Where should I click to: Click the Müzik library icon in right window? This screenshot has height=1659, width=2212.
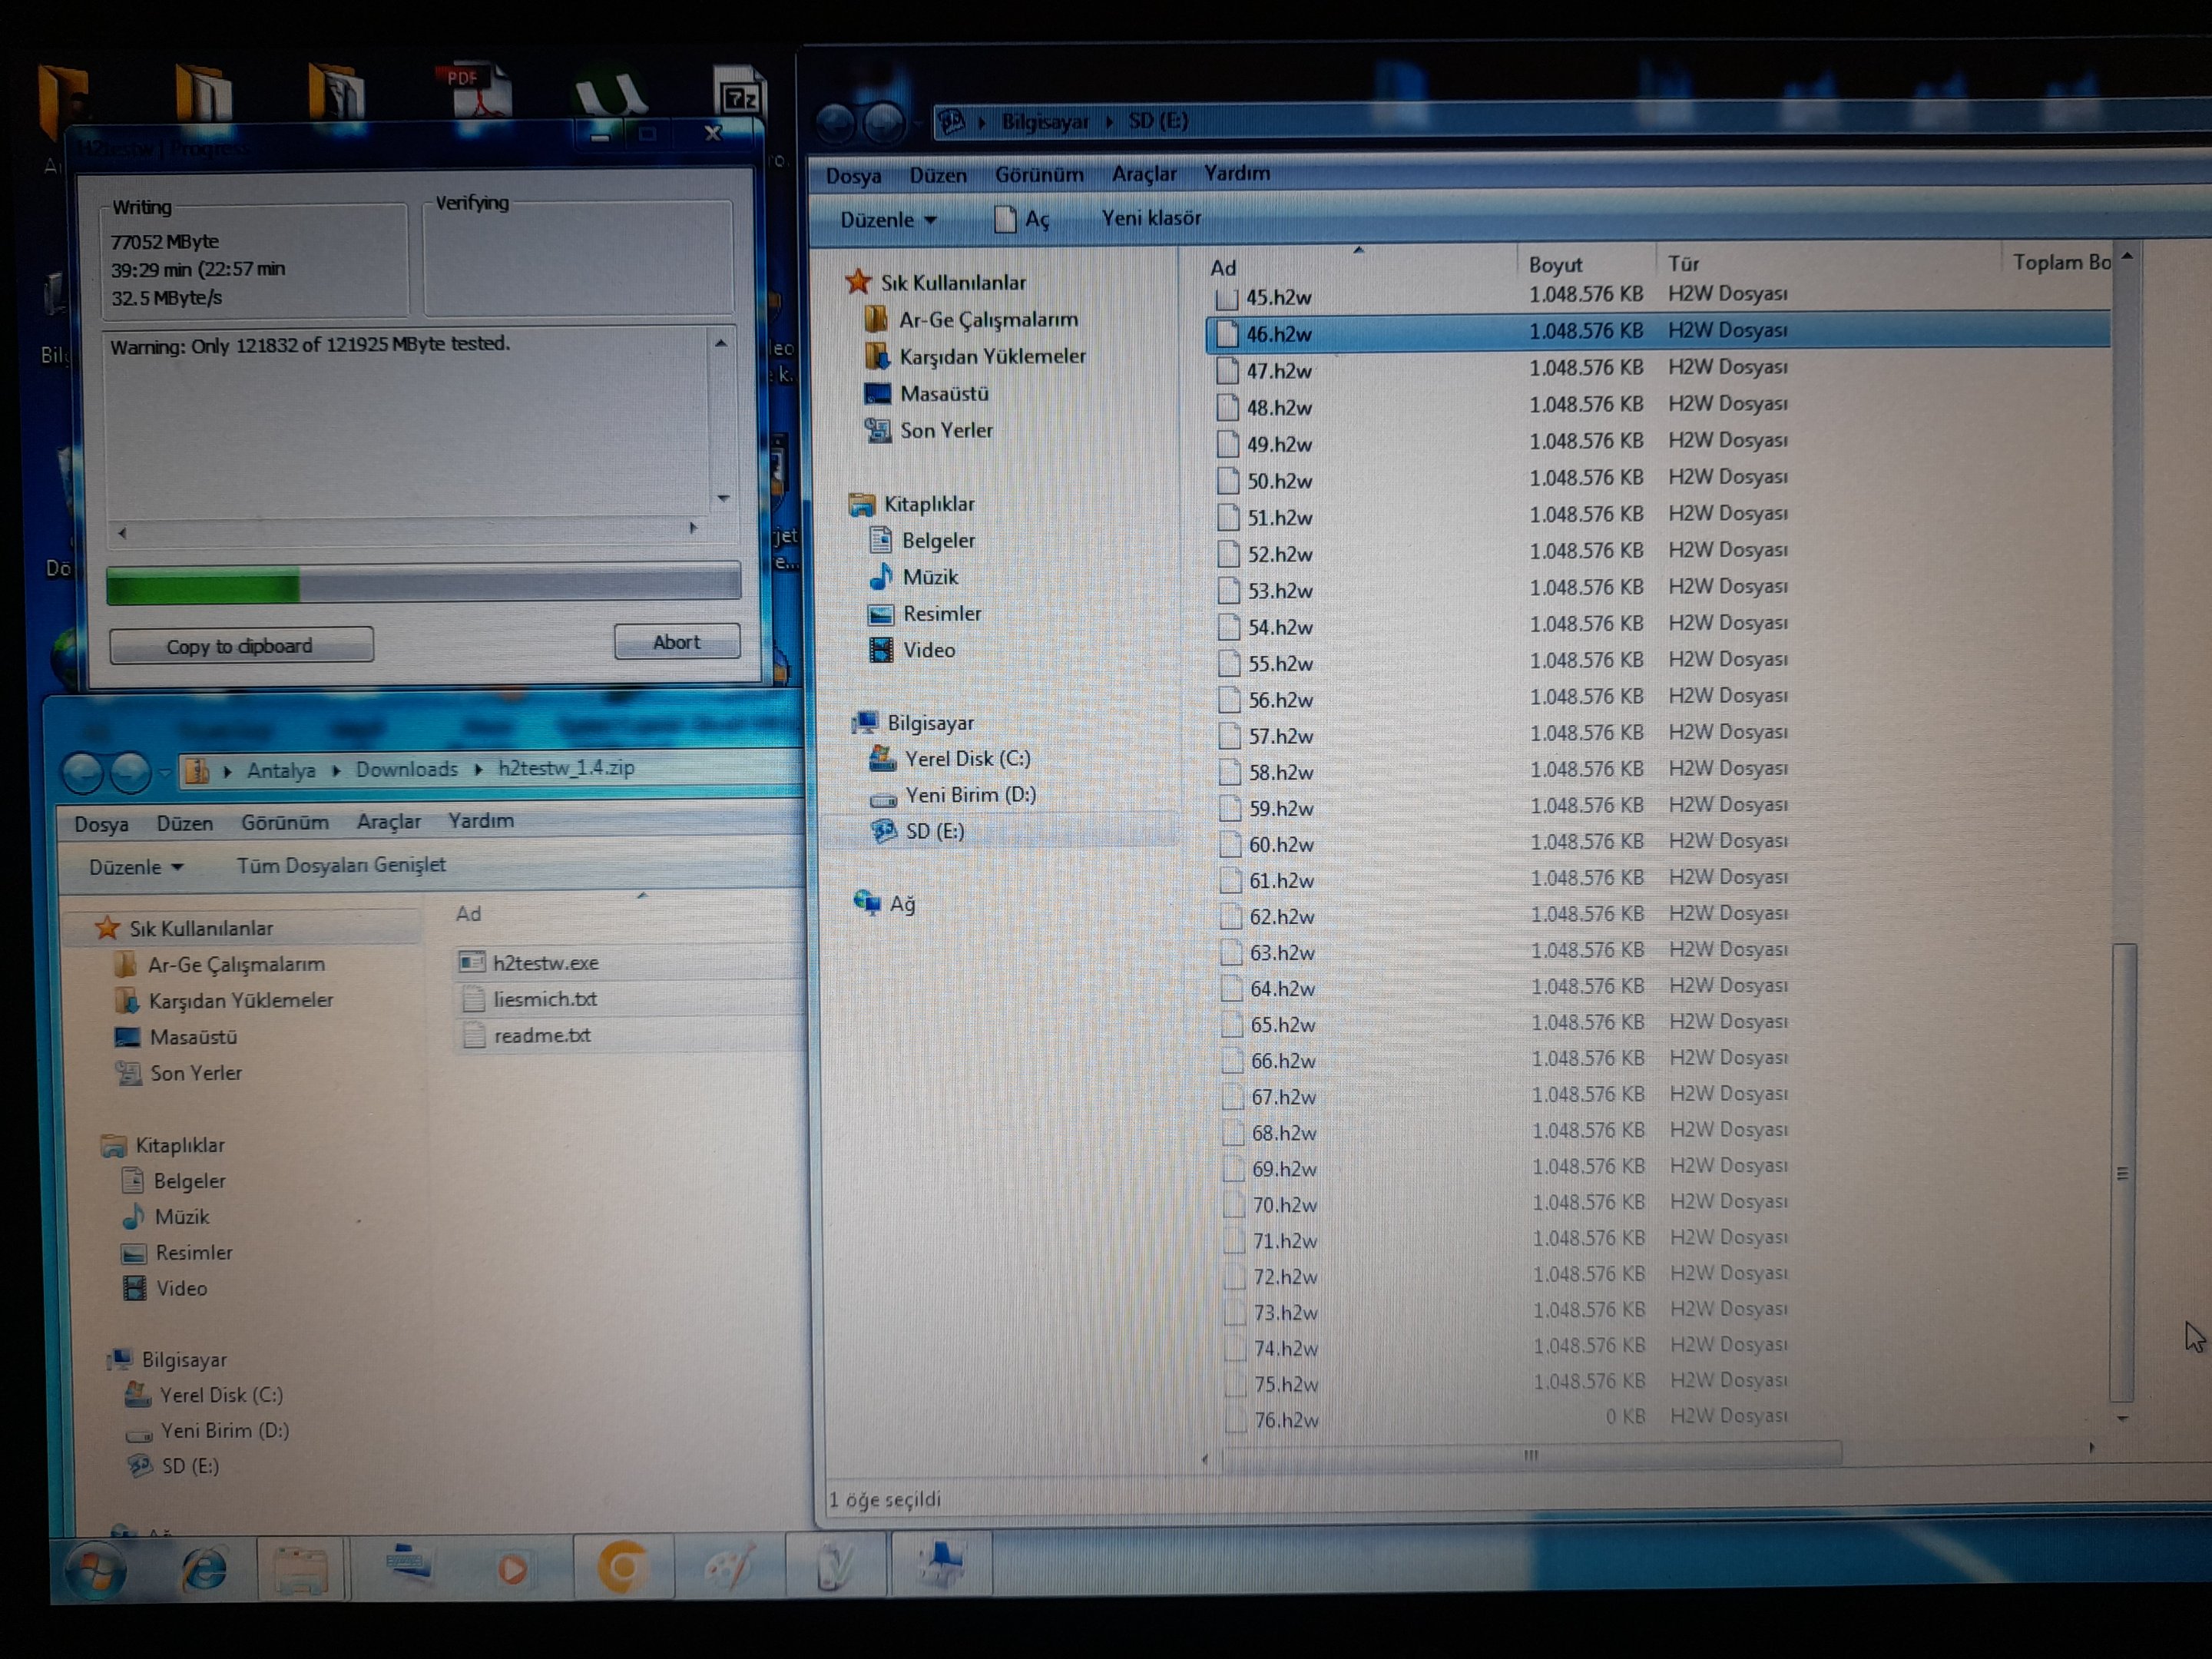881,577
